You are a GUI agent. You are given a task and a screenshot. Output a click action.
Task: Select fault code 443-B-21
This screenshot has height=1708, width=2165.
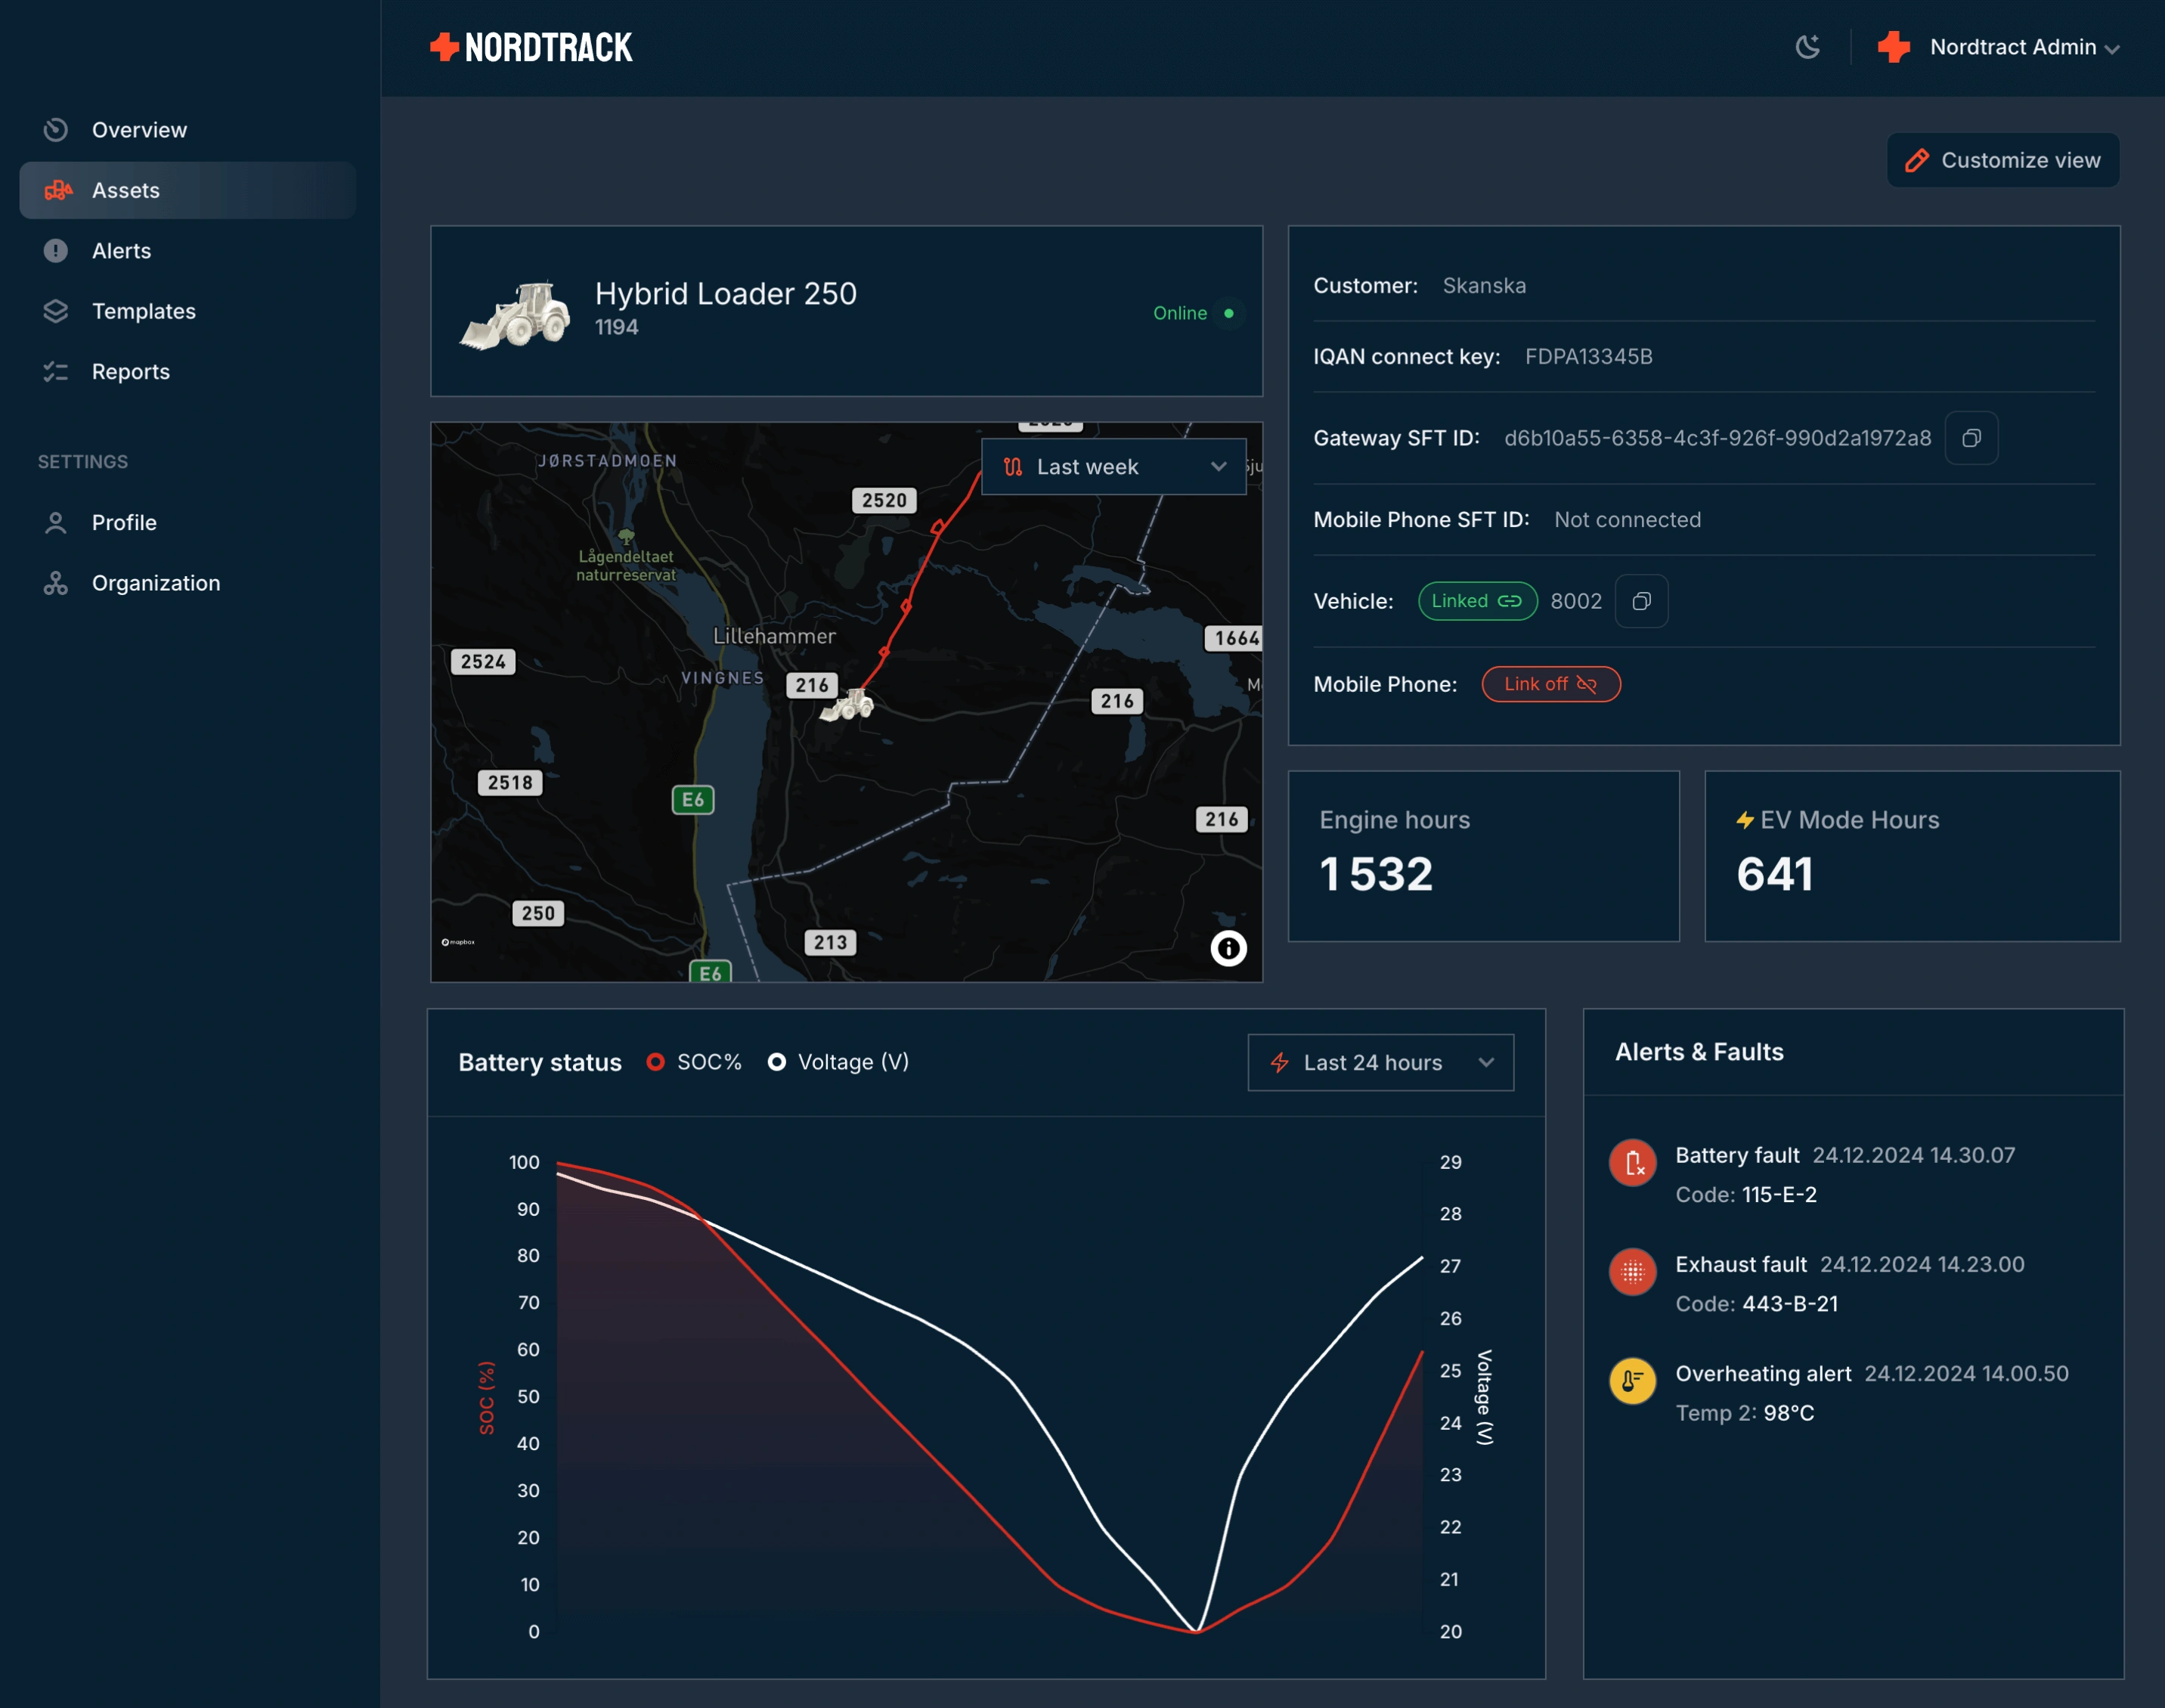[x=1790, y=1303]
